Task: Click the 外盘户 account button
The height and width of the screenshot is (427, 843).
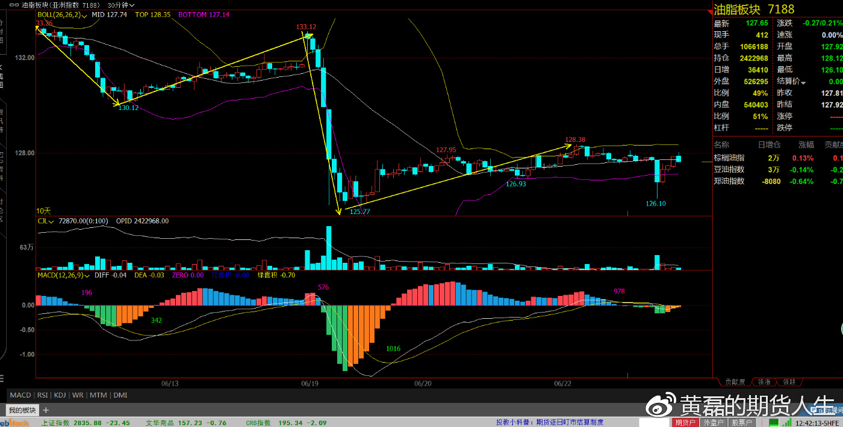Action: click(713, 423)
